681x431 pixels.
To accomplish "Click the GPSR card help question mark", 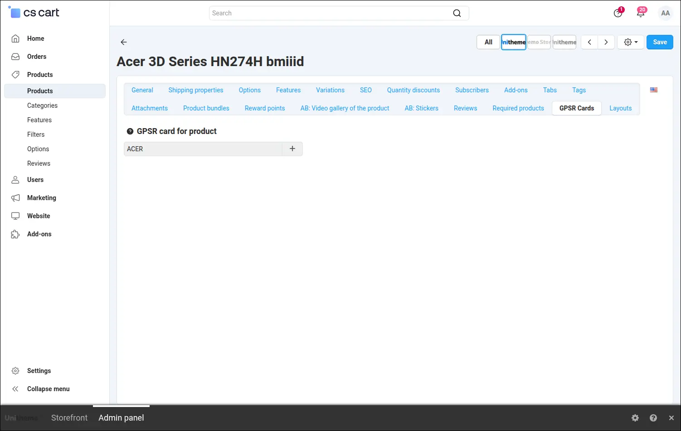I will click(x=130, y=131).
